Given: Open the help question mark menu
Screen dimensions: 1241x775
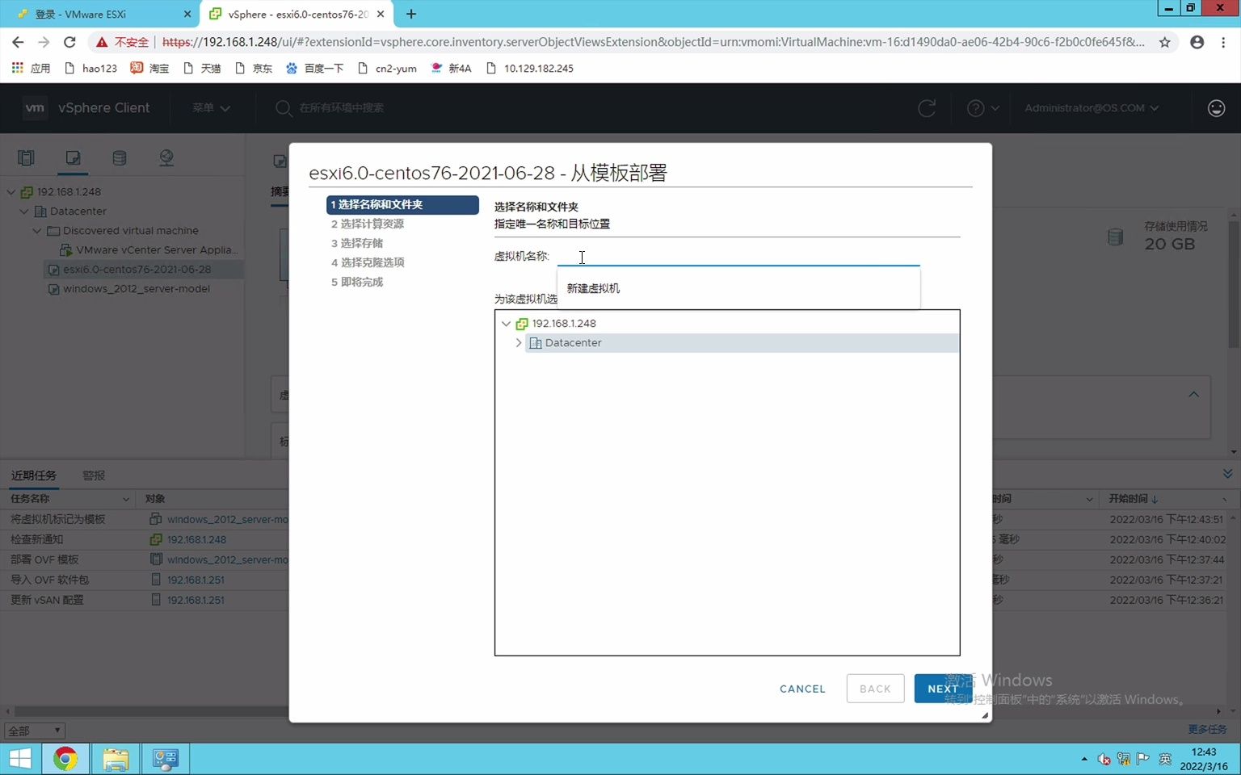Looking at the screenshot, I should 982,108.
